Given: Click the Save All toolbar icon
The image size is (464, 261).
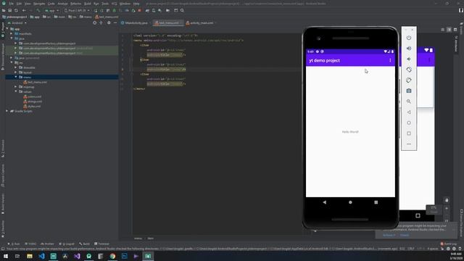Looking at the screenshot, I should click(9, 10).
